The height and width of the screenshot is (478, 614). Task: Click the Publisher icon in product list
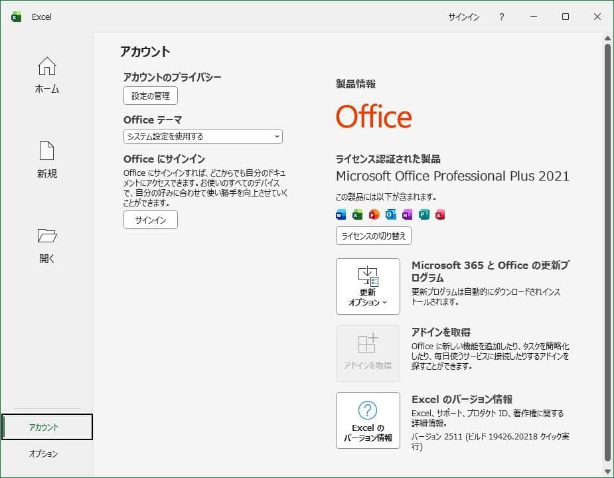423,214
